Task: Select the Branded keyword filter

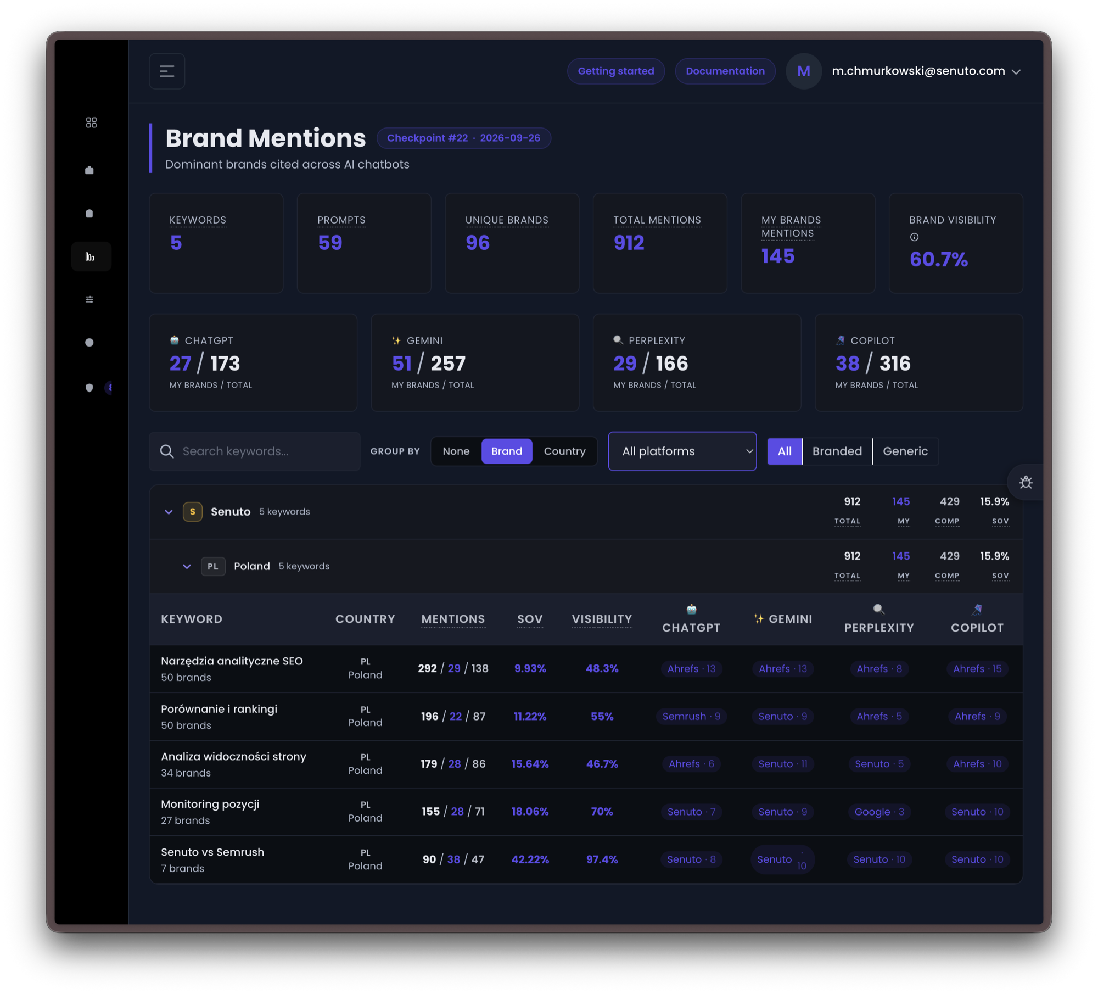Action: (837, 451)
